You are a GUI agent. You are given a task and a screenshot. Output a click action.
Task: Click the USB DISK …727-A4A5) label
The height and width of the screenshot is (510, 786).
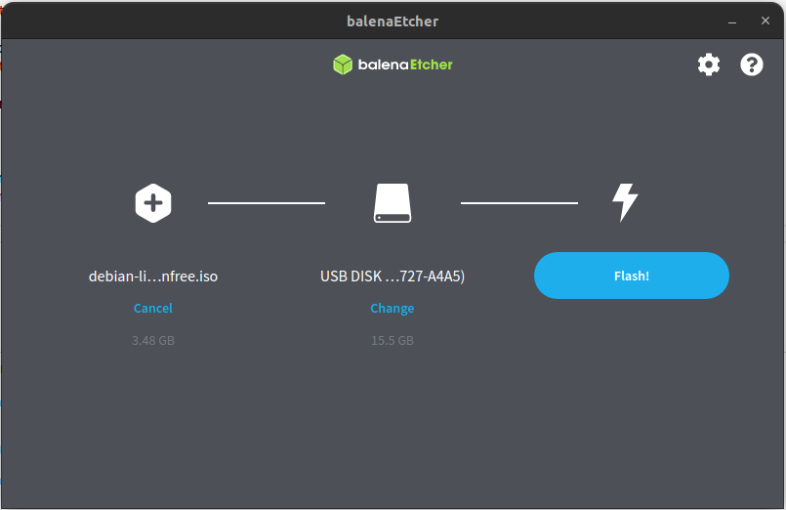pos(393,276)
